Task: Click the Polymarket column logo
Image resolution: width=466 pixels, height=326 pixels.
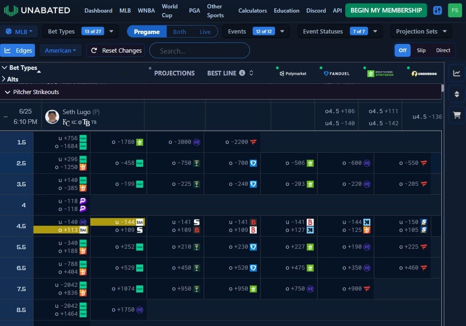Action: [x=293, y=73]
